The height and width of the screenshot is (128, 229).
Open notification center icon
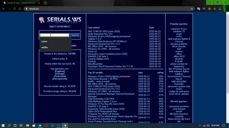[x=223, y=126]
